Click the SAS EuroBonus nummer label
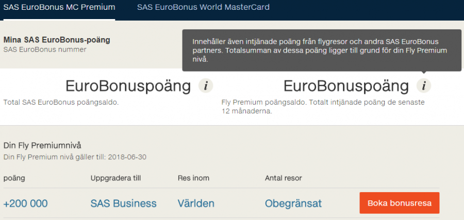 pos(45,49)
